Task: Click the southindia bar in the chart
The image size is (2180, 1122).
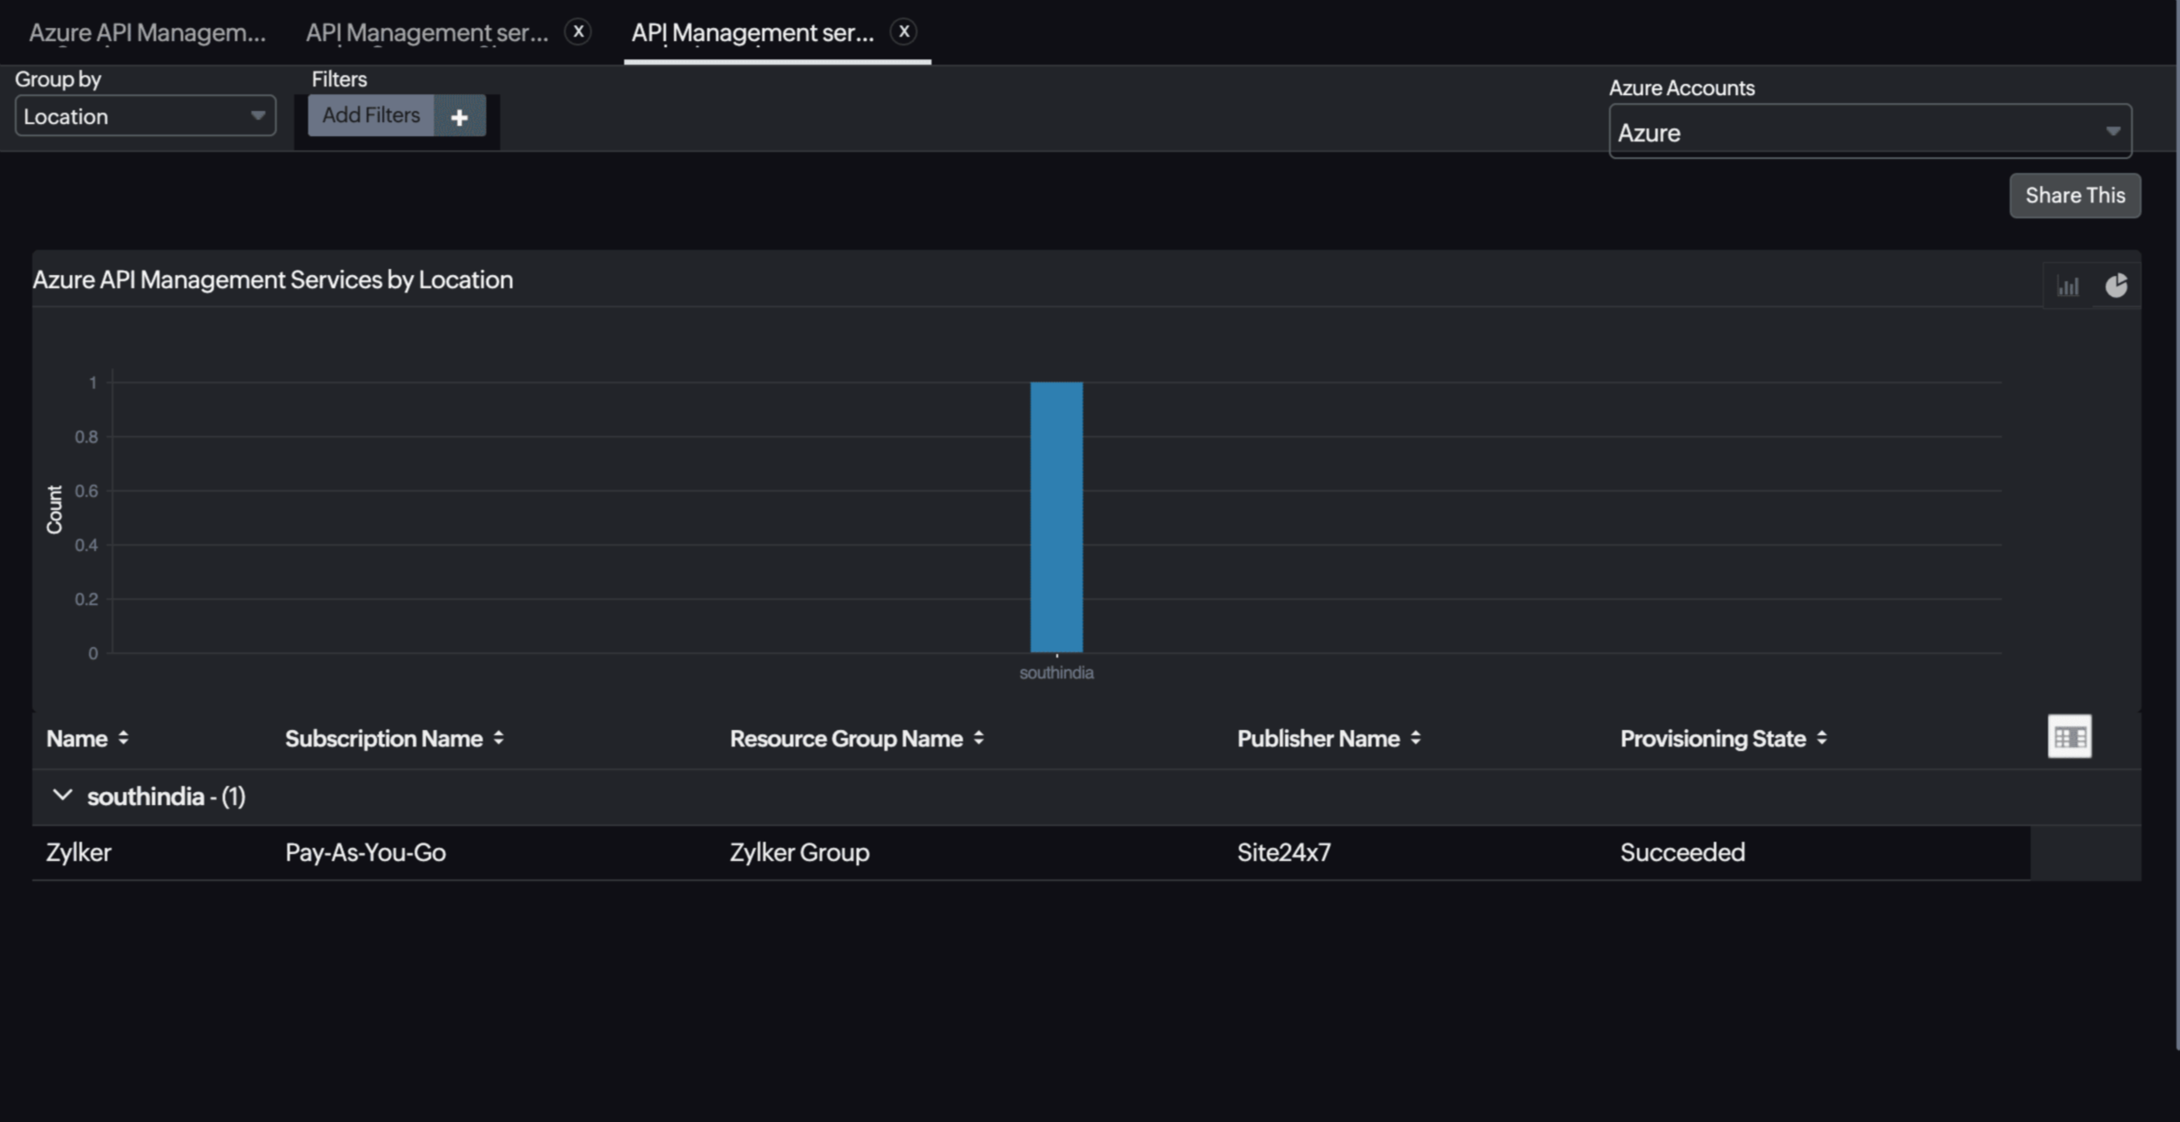Action: coord(1056,515)
